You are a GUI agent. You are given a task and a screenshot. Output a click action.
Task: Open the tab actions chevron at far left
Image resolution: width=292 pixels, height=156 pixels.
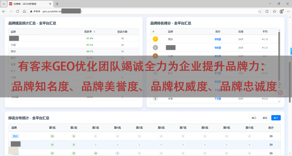[4, 4]
